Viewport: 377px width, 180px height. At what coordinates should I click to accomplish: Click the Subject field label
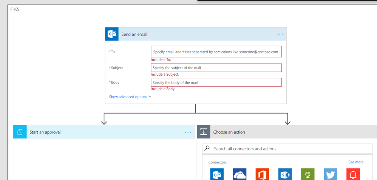click(116, 68)
